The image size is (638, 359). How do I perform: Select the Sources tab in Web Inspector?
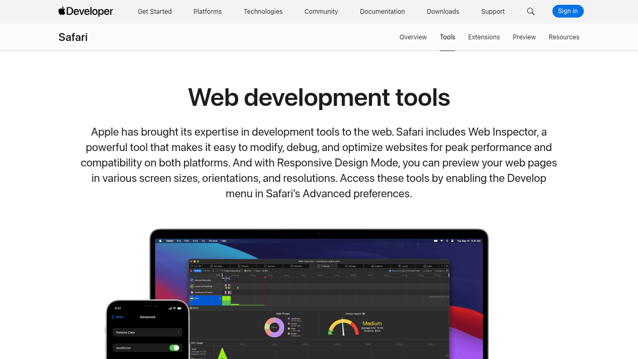270,266
